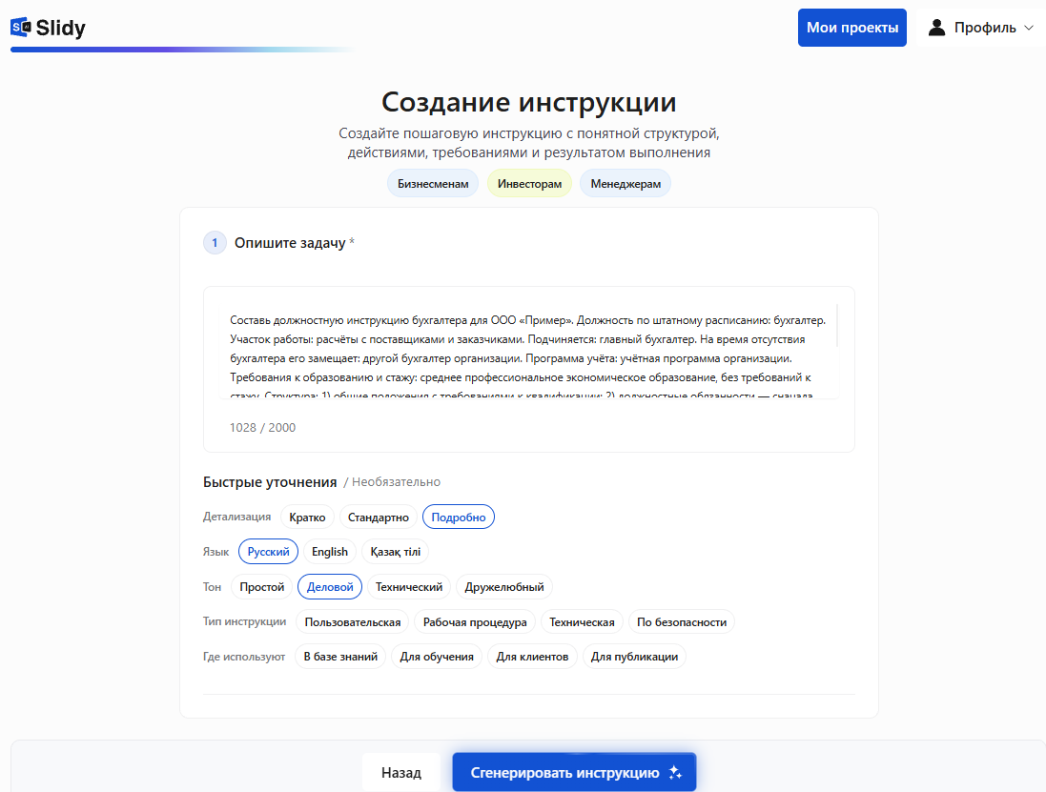Screen dimensions: 1046x792
Task: Toggle the Для клиентов usage chip
Action: (532, 657)
